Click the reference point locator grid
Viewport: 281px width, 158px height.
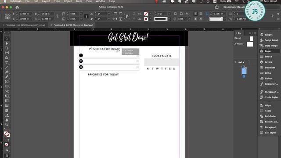[8, 16]
